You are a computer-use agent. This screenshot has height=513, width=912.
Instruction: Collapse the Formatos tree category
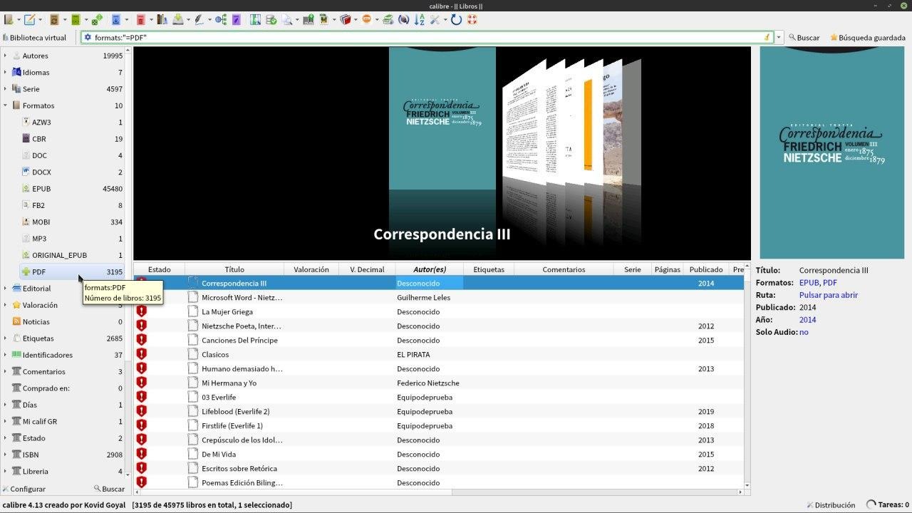coord(5,105)
